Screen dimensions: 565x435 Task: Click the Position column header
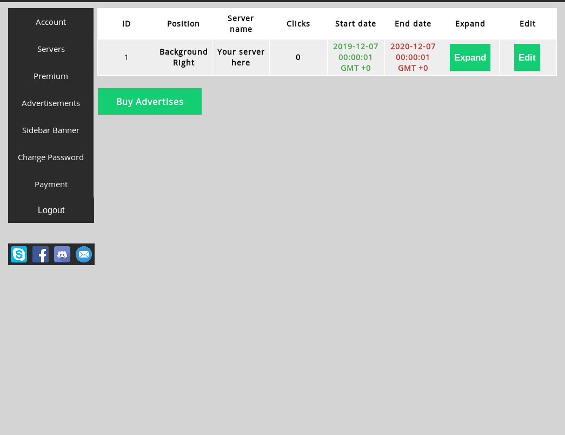pos(183,24)
